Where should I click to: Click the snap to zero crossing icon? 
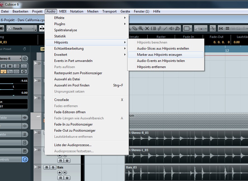click(x=213, y=28)
